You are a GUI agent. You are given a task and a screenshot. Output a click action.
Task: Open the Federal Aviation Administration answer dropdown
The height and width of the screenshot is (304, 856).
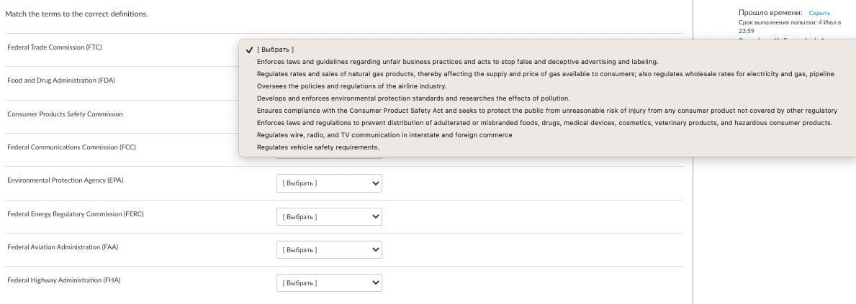point(329,249)
